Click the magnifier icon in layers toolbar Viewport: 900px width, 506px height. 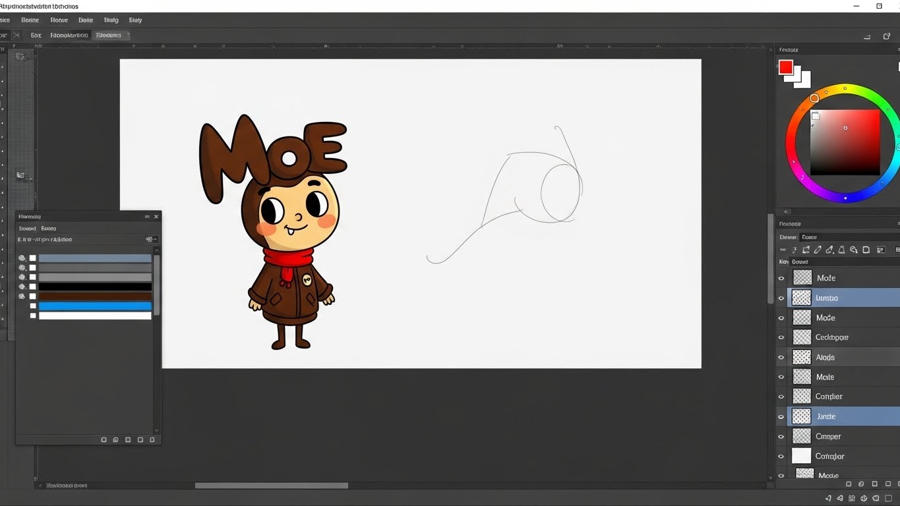coord(854,250)
